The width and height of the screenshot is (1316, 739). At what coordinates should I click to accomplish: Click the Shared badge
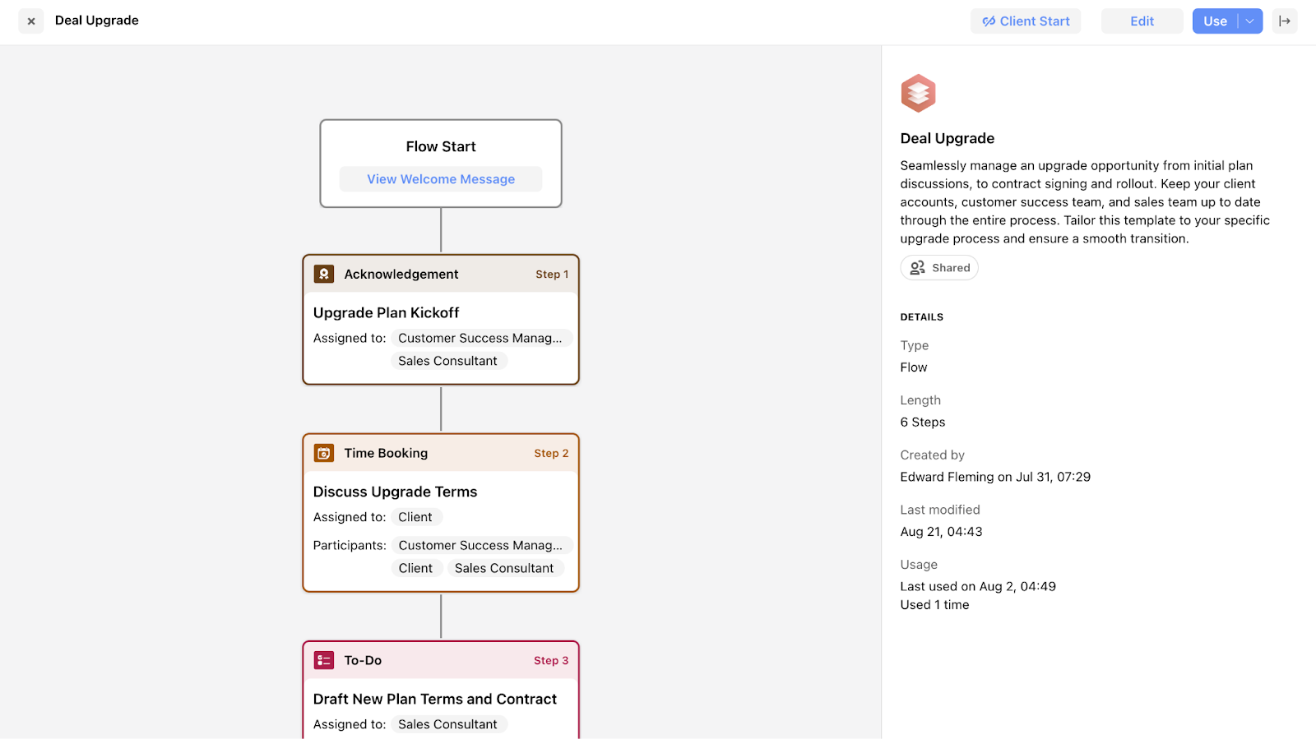[939, 268]
